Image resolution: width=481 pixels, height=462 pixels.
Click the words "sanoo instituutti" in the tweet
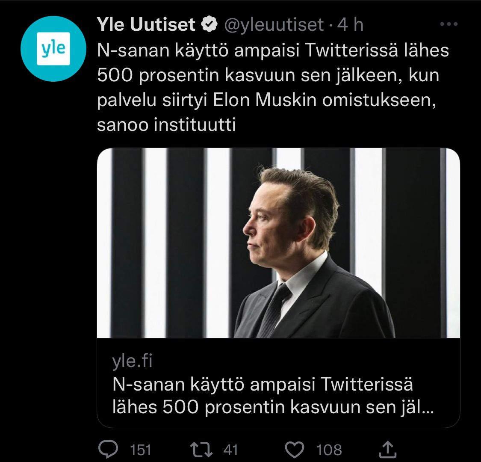point(166,125)
